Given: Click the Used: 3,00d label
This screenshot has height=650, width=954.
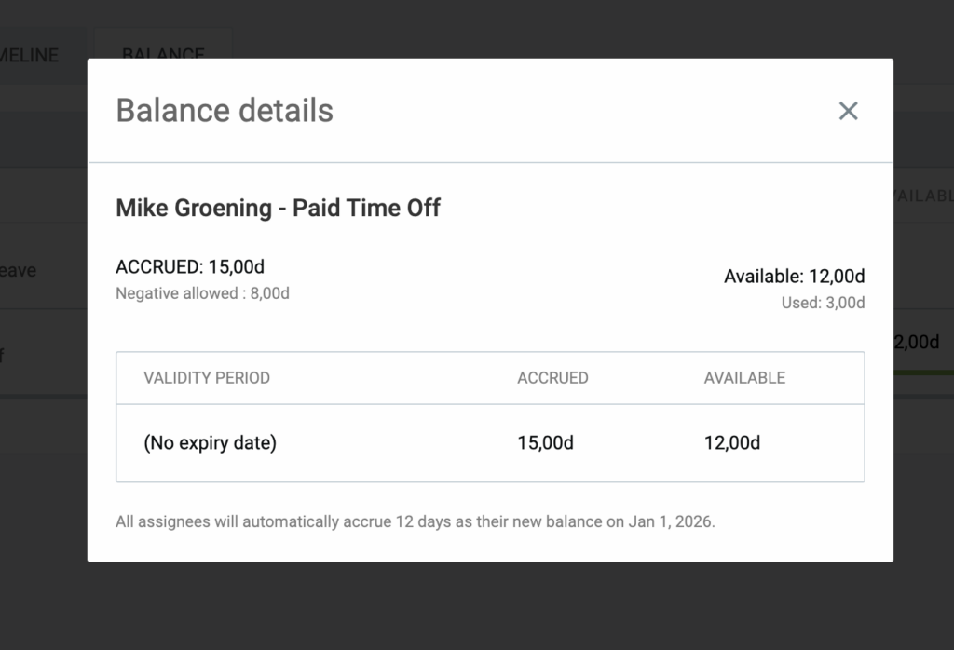Looking at the screenshot, I should click(823, 303).
